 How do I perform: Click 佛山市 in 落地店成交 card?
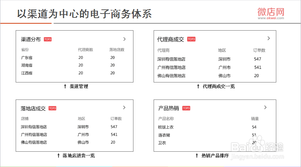[x=83, y=142]
